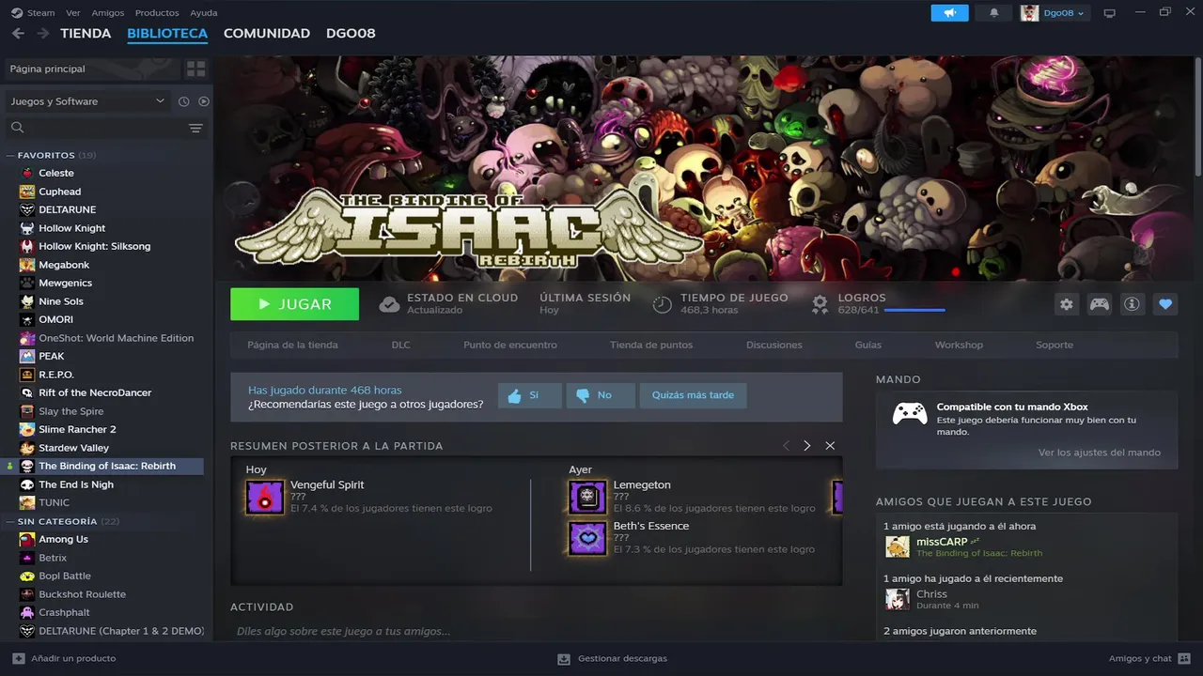Select Stardew Valley in the library
1203x676 pixels.
(74, 448)
